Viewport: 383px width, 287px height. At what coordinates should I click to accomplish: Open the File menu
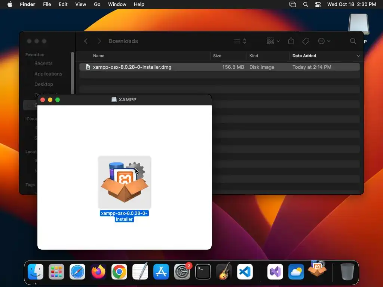47,4
